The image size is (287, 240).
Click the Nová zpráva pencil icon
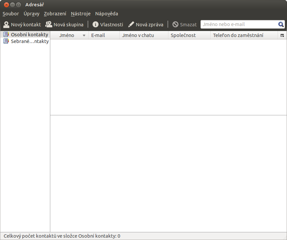click(131, 24)
